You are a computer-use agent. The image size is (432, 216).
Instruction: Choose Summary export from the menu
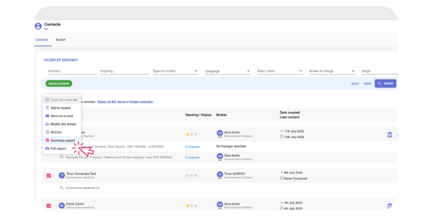pyautogui.click(x=62, y=140)
